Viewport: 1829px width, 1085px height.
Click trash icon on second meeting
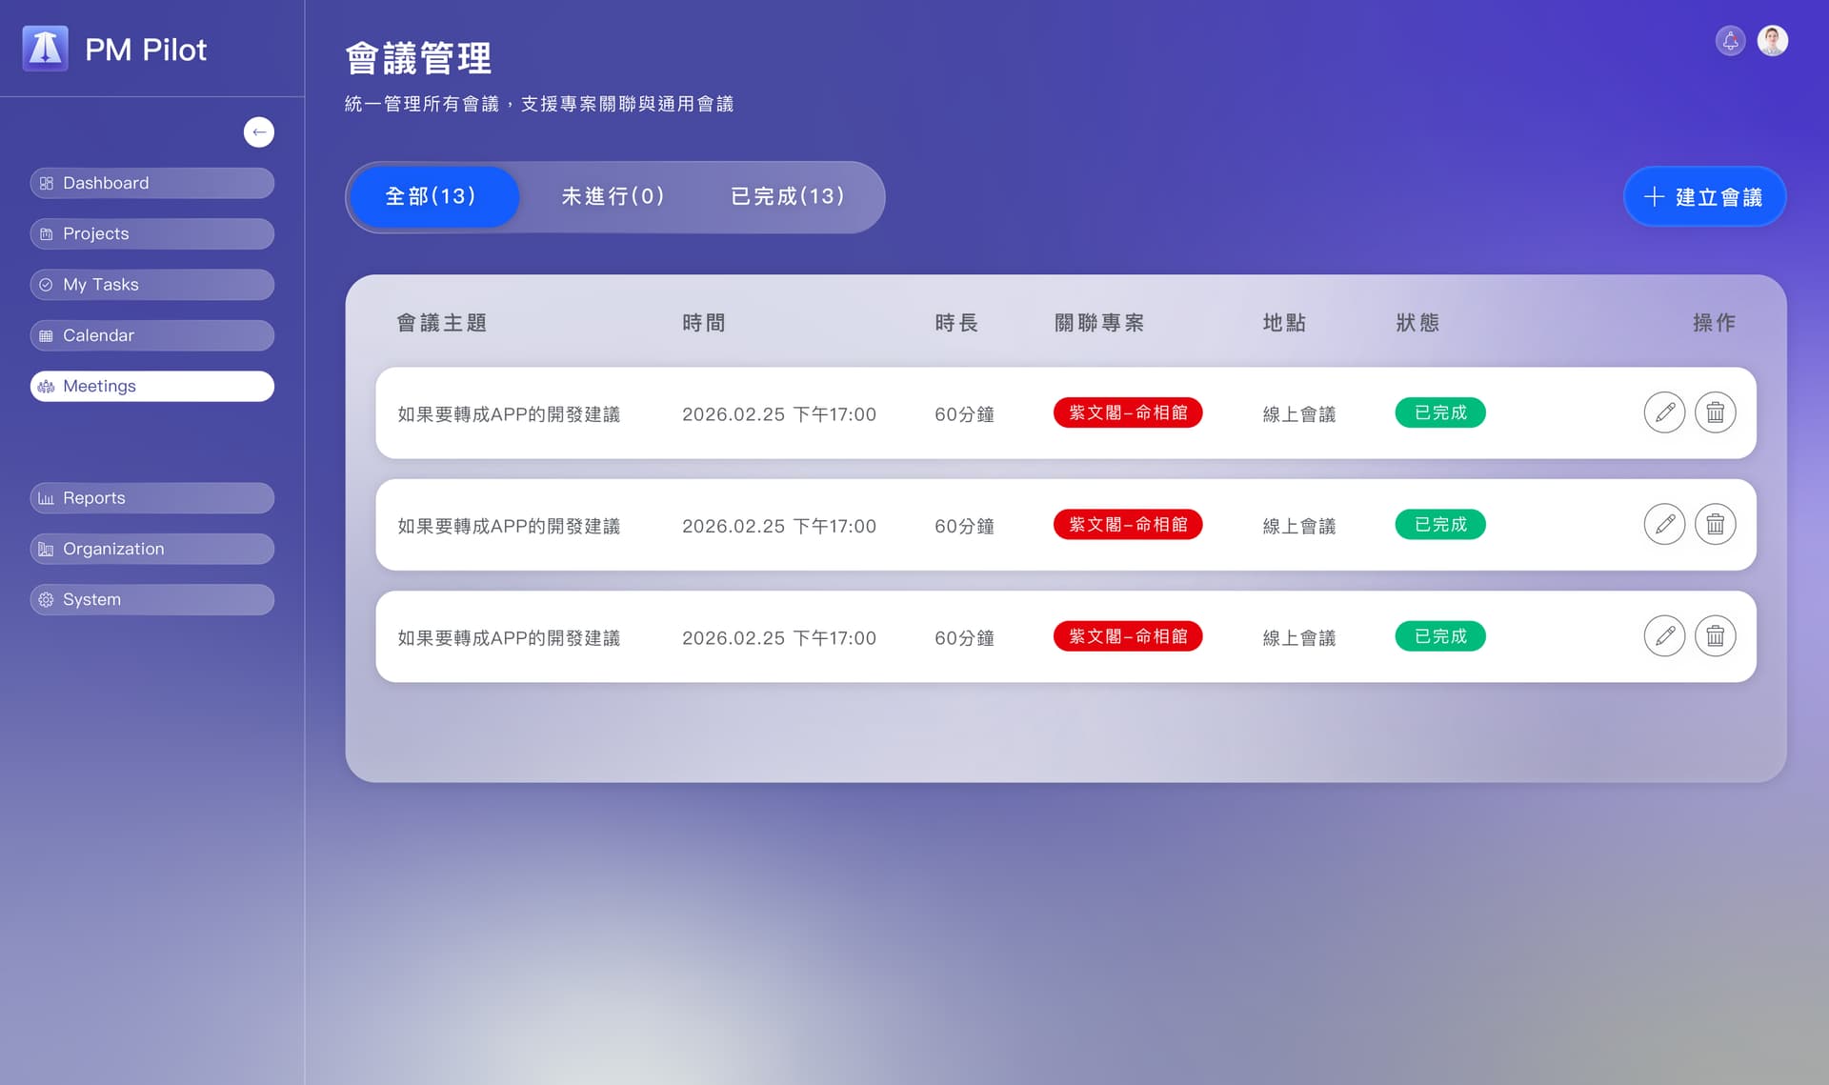1715,524
